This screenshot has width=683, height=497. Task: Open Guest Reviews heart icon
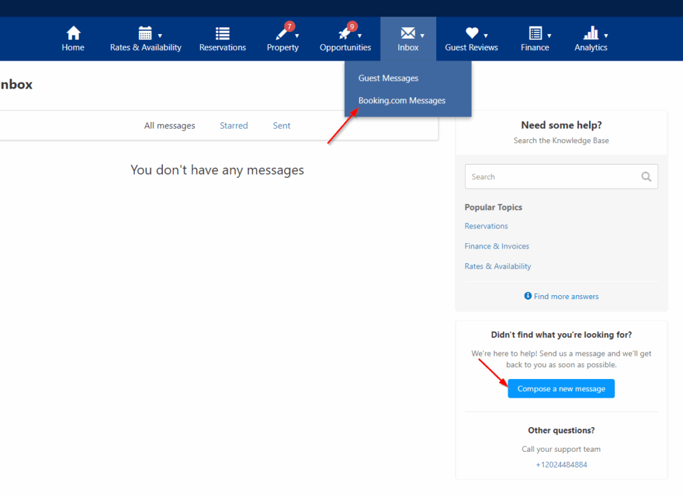coord(472,33)
